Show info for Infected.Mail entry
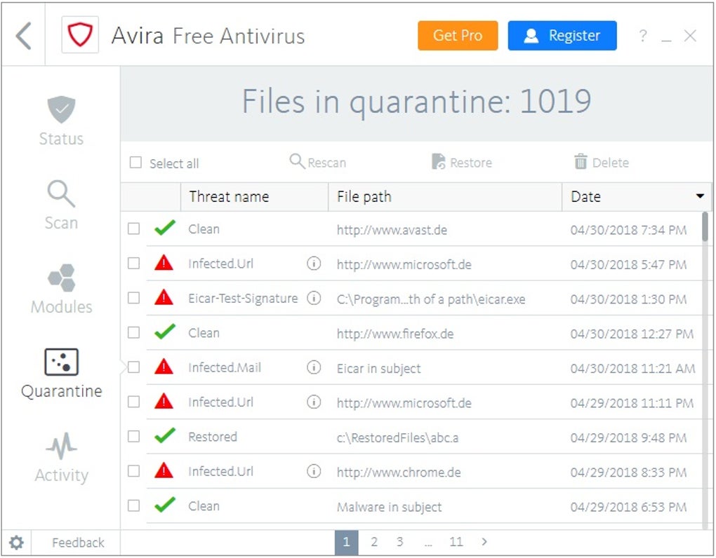The image size is (716, 558). (314, 367)
